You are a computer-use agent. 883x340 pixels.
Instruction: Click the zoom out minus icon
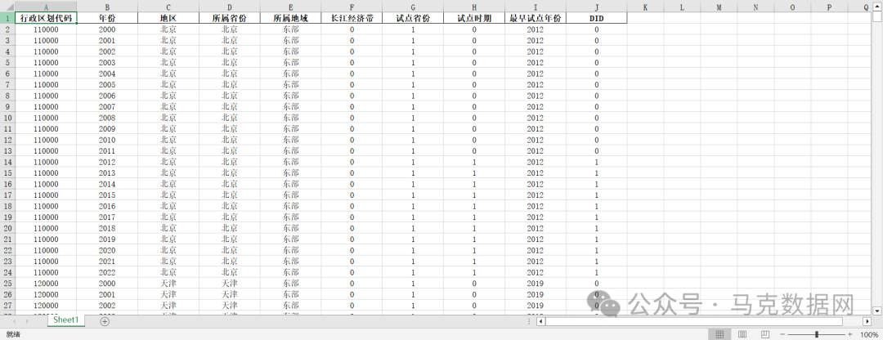tap(783, 334)
